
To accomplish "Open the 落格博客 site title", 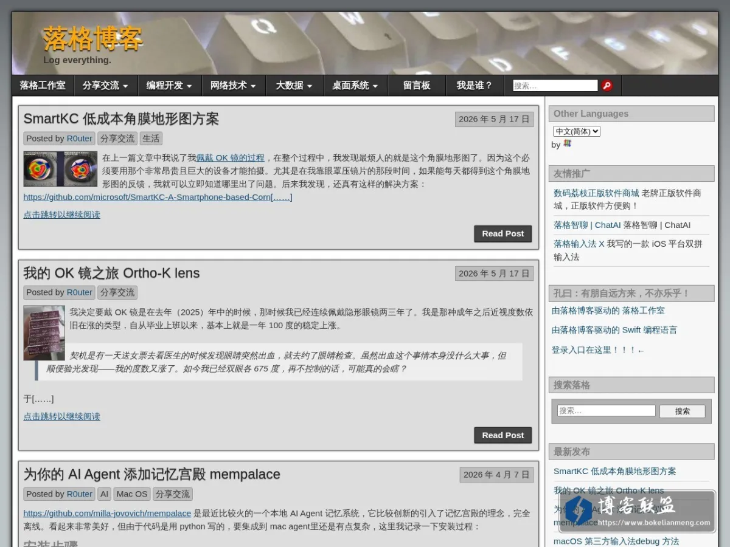I will (x=92, y=39).
